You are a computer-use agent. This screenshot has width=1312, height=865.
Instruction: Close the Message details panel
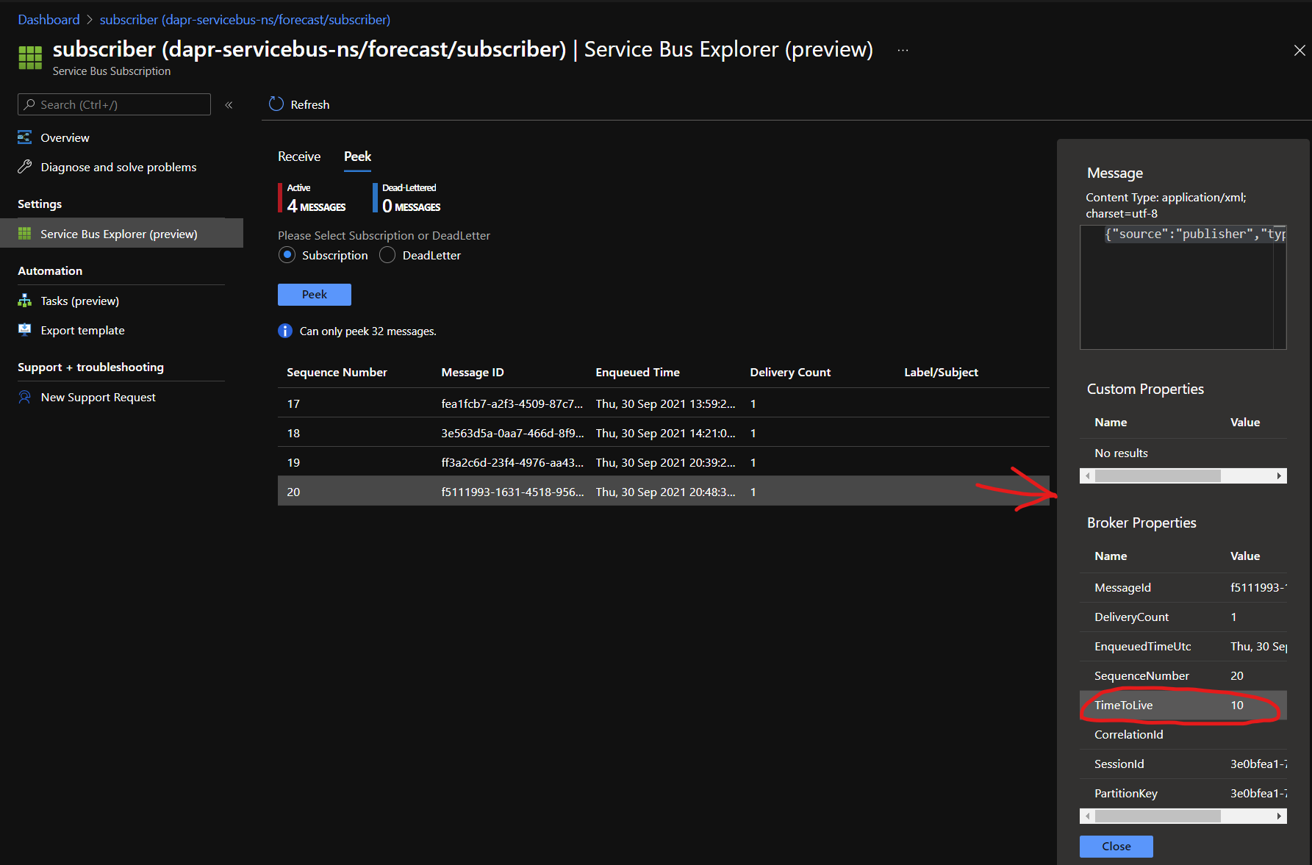(1116, 847)
